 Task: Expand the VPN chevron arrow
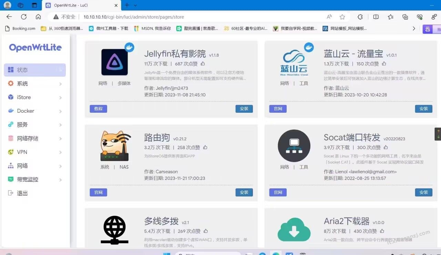[60, 153]
